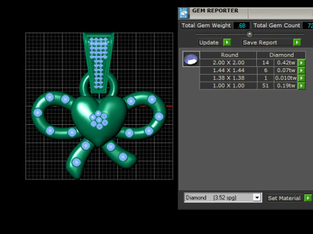
Task: Click the panel collapse slider handle
Action: [x=250, y=34]
